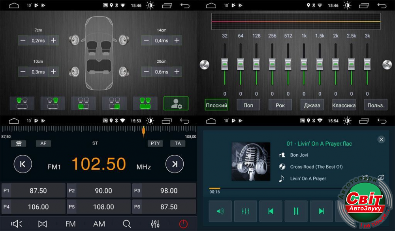Click the 1k equalizer band slider
395x231 pixels.
304,64
